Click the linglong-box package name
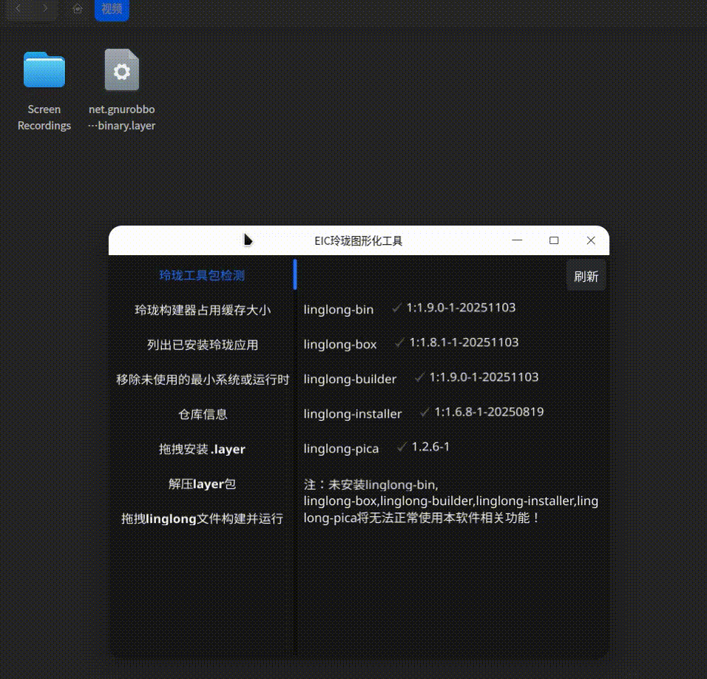The image size is (707, 679). click(340, 344)
